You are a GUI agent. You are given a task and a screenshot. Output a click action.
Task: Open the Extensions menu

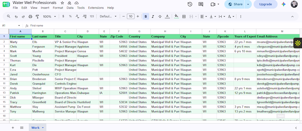tap(96, 8)
